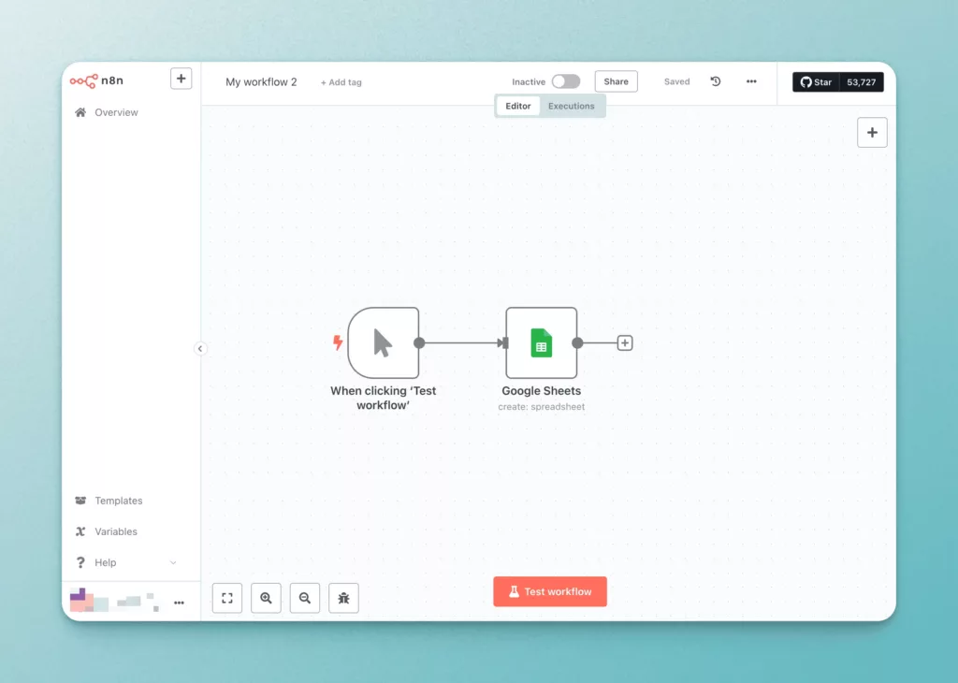Select the Google Sheets node

[542, 342]
